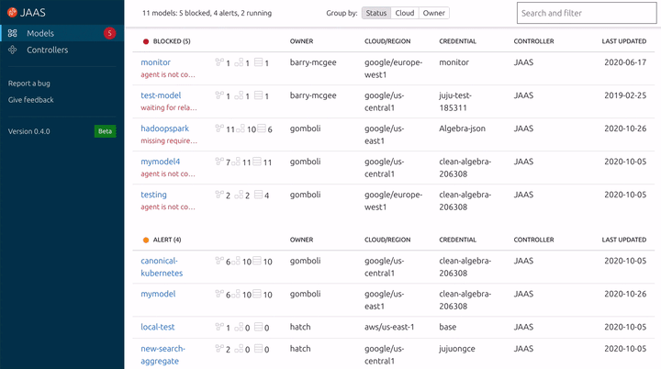Group models by Owner

click(x=433, y=13)
